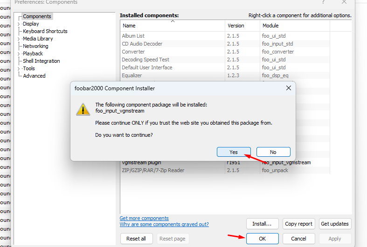Select the CD Audio Decoder component row

click(225, 44)
